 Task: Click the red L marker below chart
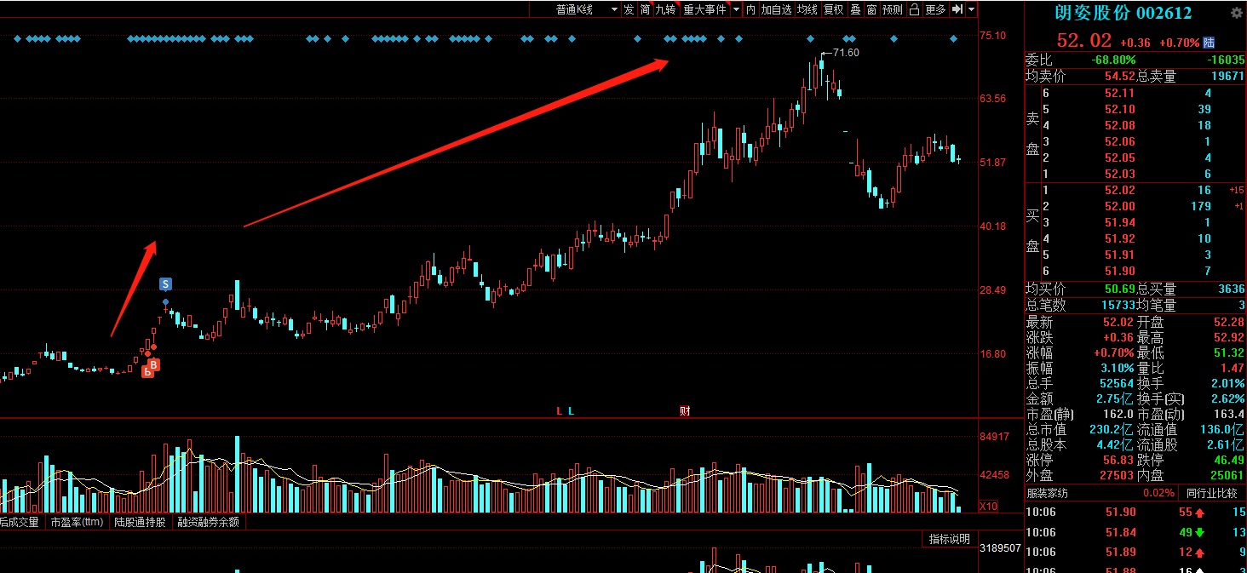coord(560,411)
